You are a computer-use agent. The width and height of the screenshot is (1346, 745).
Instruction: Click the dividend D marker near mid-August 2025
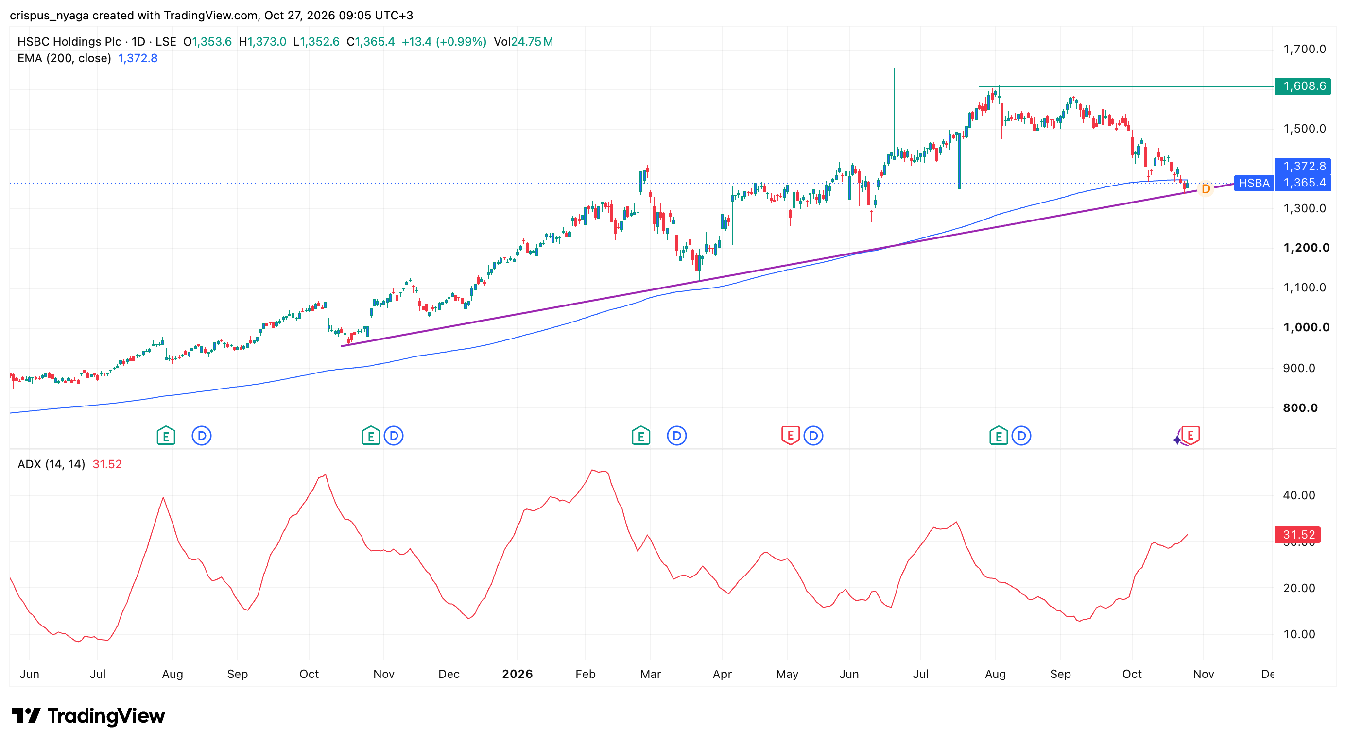tap(202, 436)
